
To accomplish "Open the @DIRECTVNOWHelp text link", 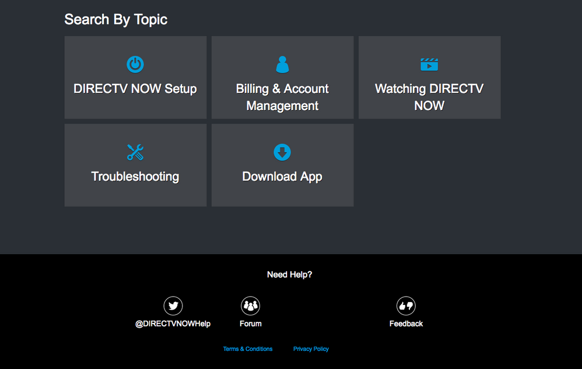I will (x=173, y=324).
